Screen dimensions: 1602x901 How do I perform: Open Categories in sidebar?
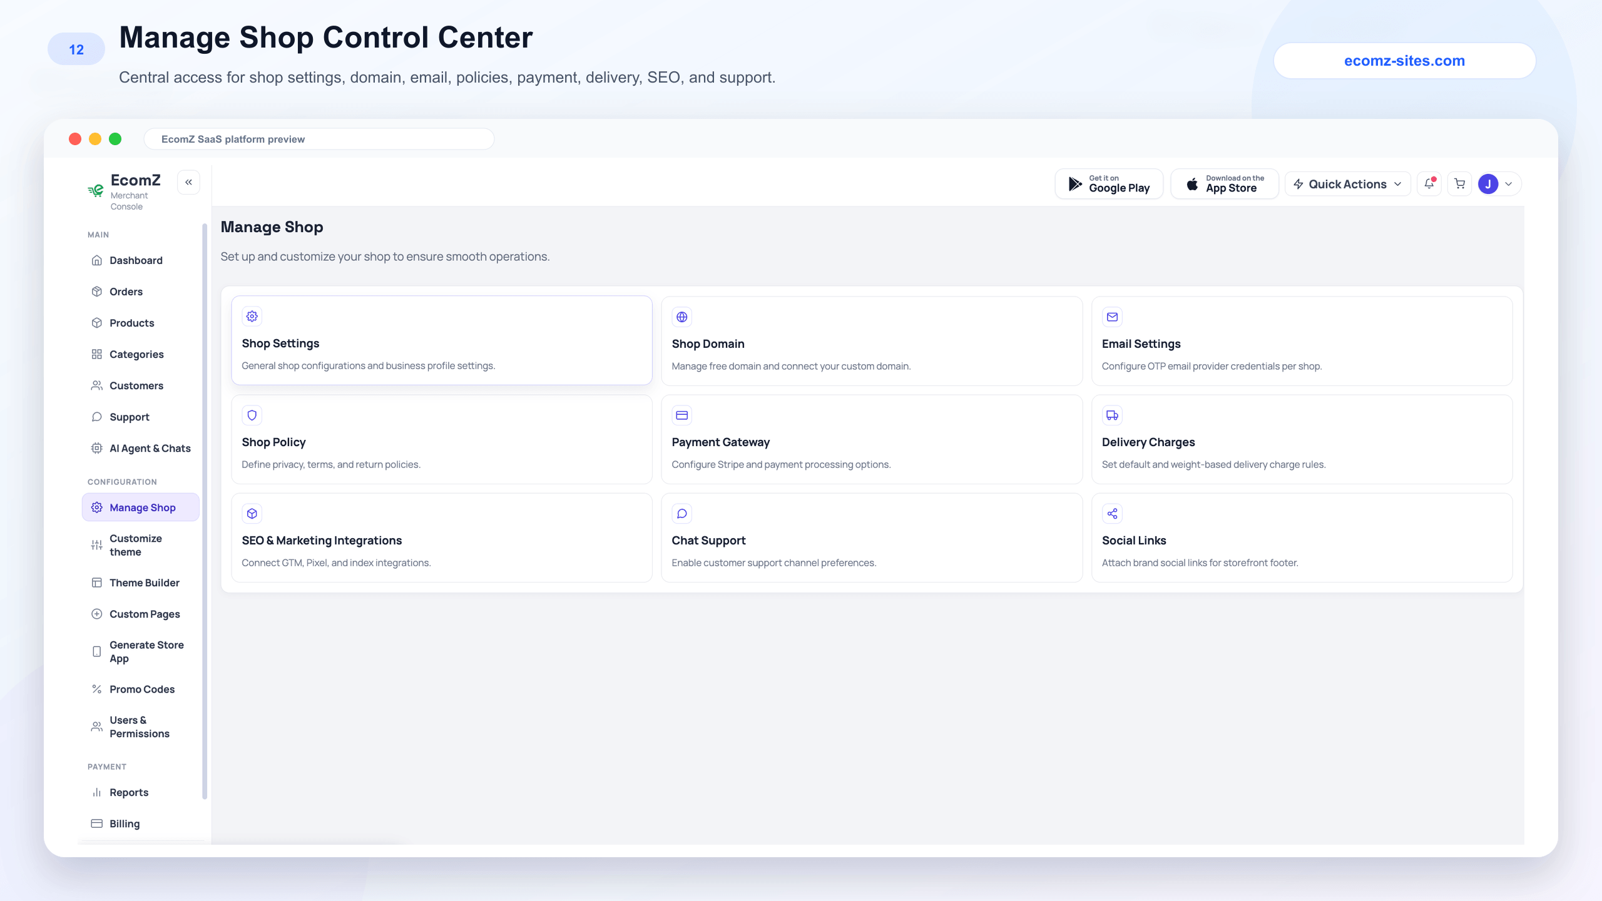tap(141, 354)
